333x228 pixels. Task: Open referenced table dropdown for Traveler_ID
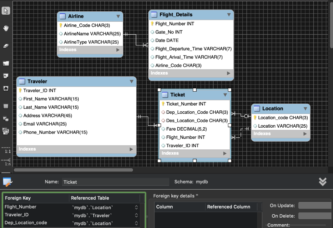click(x=136, y=215)
